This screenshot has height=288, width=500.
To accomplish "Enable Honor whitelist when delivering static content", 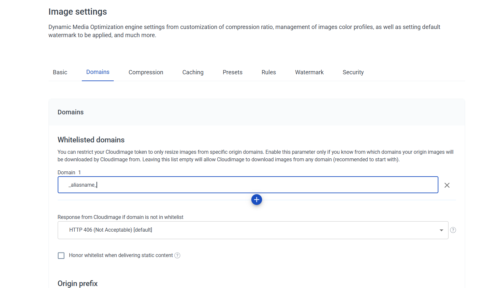I will click(x=61, y=255).
